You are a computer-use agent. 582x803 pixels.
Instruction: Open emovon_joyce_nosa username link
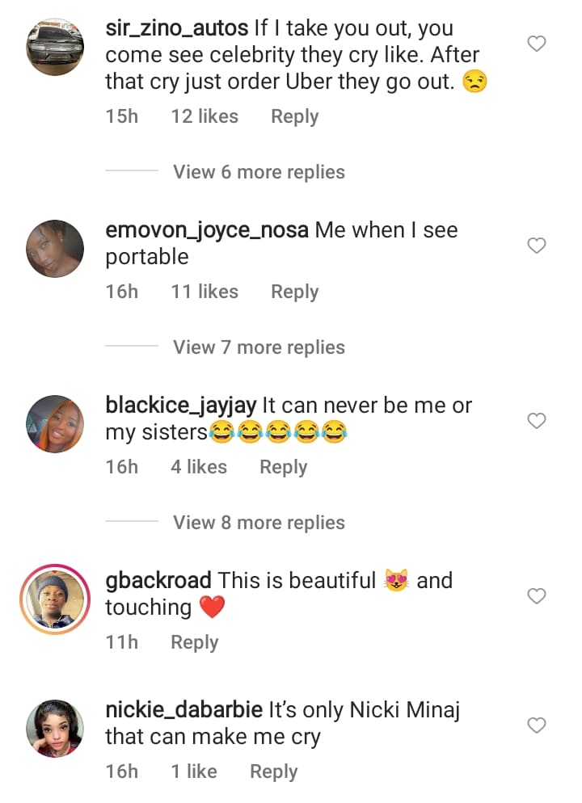[207, 230]
